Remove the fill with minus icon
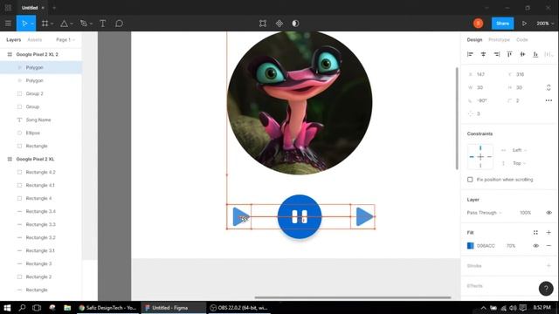The width and height of the screenshot is (559, 314). [x=549, y=246]
